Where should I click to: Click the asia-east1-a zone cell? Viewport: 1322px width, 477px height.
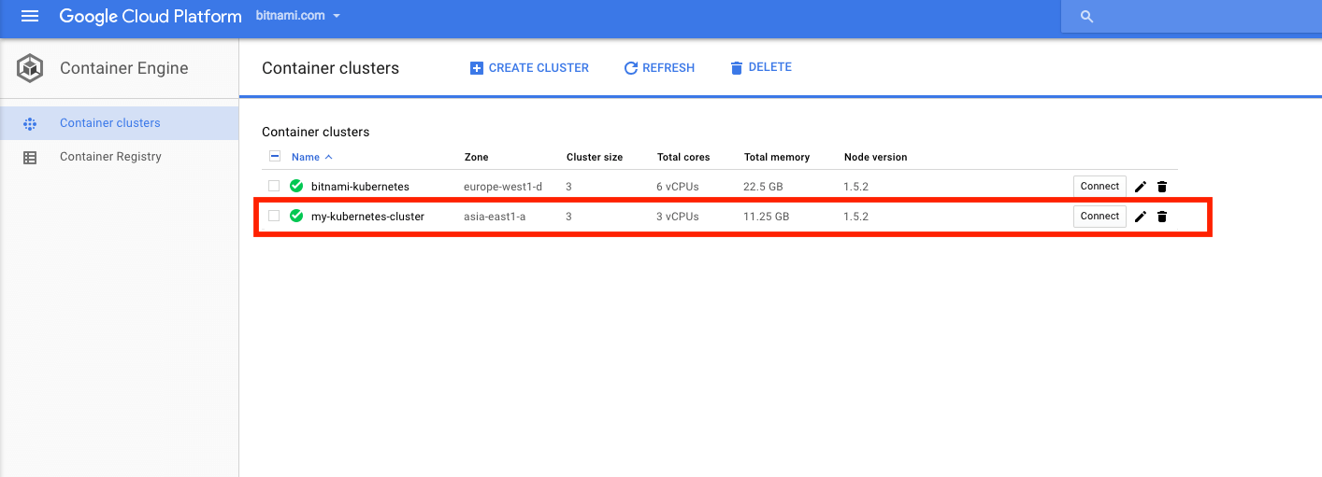[495, 217]
